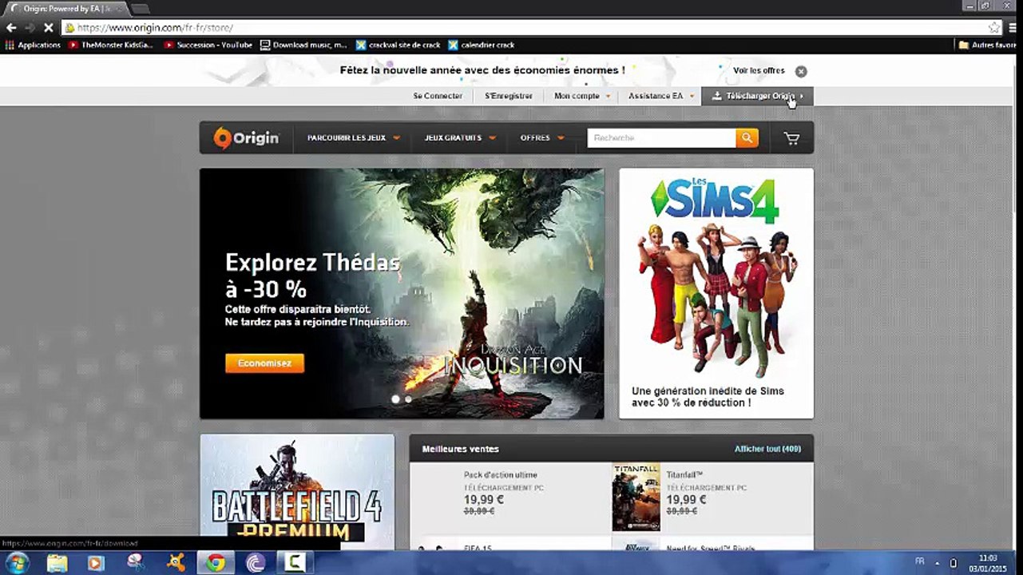The width and height of the screenshot is (1023, 575).
Task: Open the Chrome menu button
Action: coord(1013,27)
